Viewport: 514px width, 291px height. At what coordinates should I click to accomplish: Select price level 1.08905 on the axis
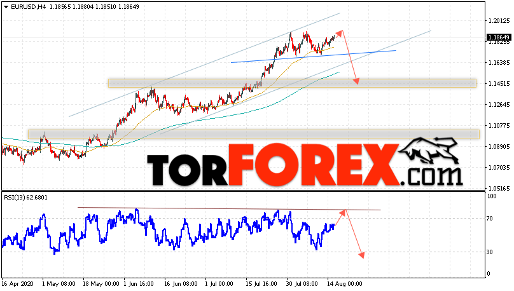(499, 146)
